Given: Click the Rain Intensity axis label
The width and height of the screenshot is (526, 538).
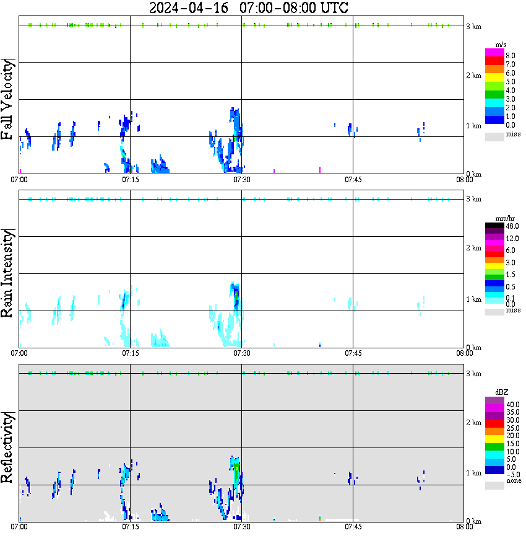Looking at the screenshot, I should point(7,273).
